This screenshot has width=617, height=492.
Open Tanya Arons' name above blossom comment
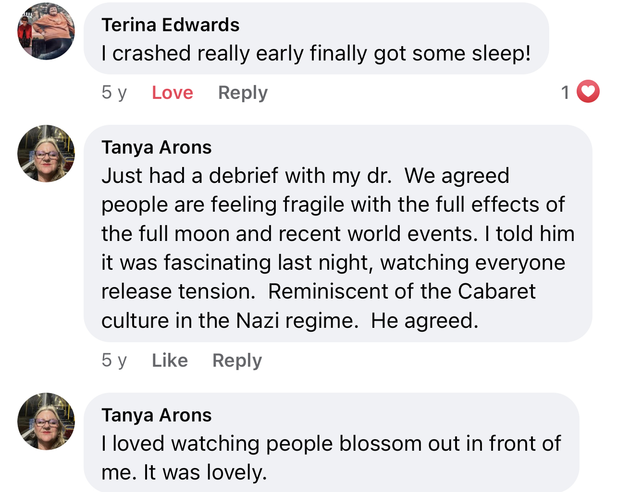click(x=157, y=415)
